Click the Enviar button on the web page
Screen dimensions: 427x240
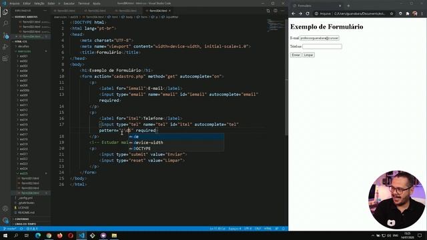pyautogui.click(x=296, y=55)
